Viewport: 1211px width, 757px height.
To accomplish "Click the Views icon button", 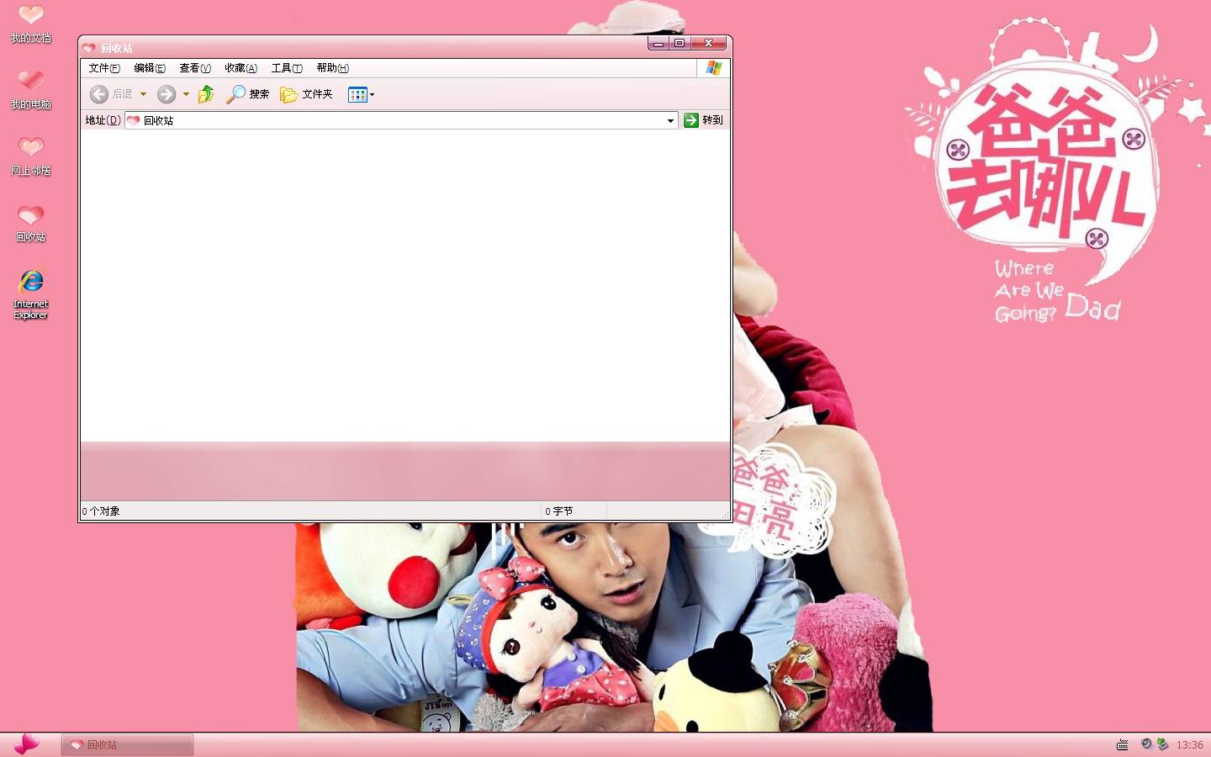I will (357, 94).
